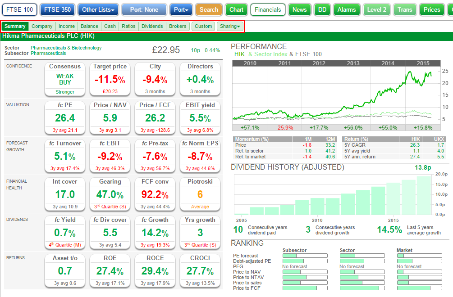Click the 5Y CAGR value 26.3

coord(415,145)
